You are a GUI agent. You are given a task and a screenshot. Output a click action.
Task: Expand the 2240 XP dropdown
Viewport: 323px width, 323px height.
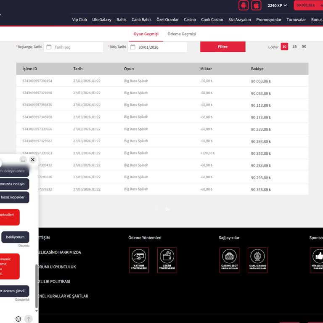(278, 5)
